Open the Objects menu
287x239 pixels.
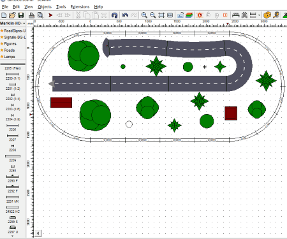pos(45,7)
